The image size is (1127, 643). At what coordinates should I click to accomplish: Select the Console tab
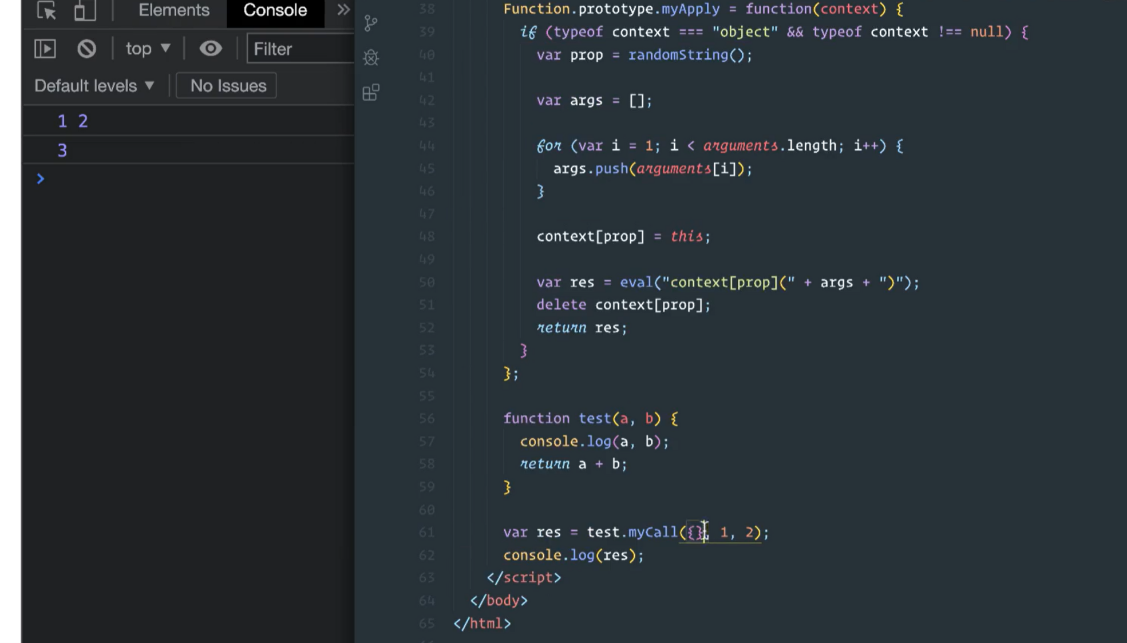(x=275, y=10)
